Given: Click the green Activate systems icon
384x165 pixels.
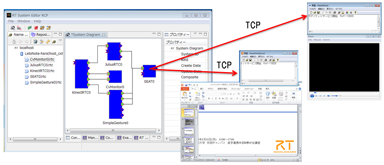Looking at the screenshot, I should 30,28.
